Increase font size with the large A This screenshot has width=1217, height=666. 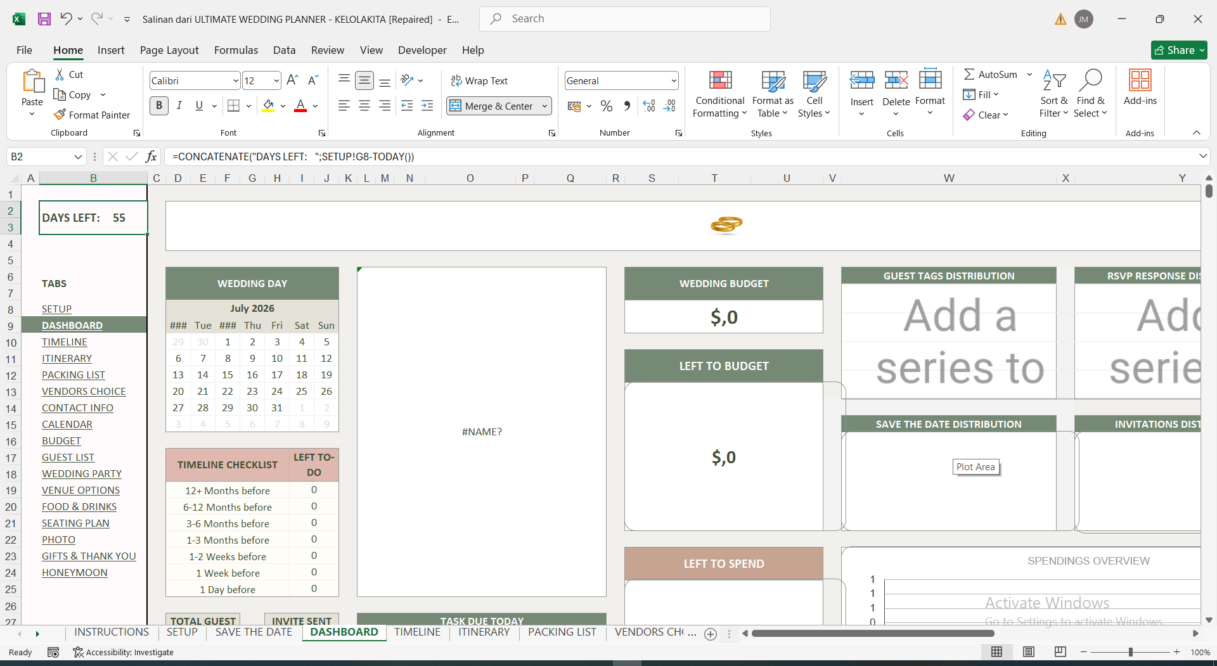pyautogui.click(x=292, y=80)
